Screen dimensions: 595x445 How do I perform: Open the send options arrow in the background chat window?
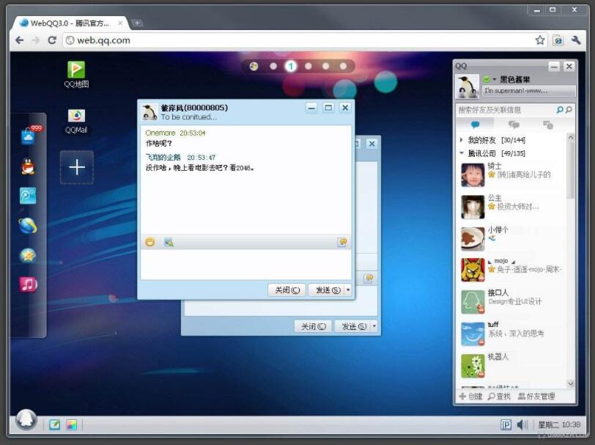pyautogui.click(x=374, y=326)
